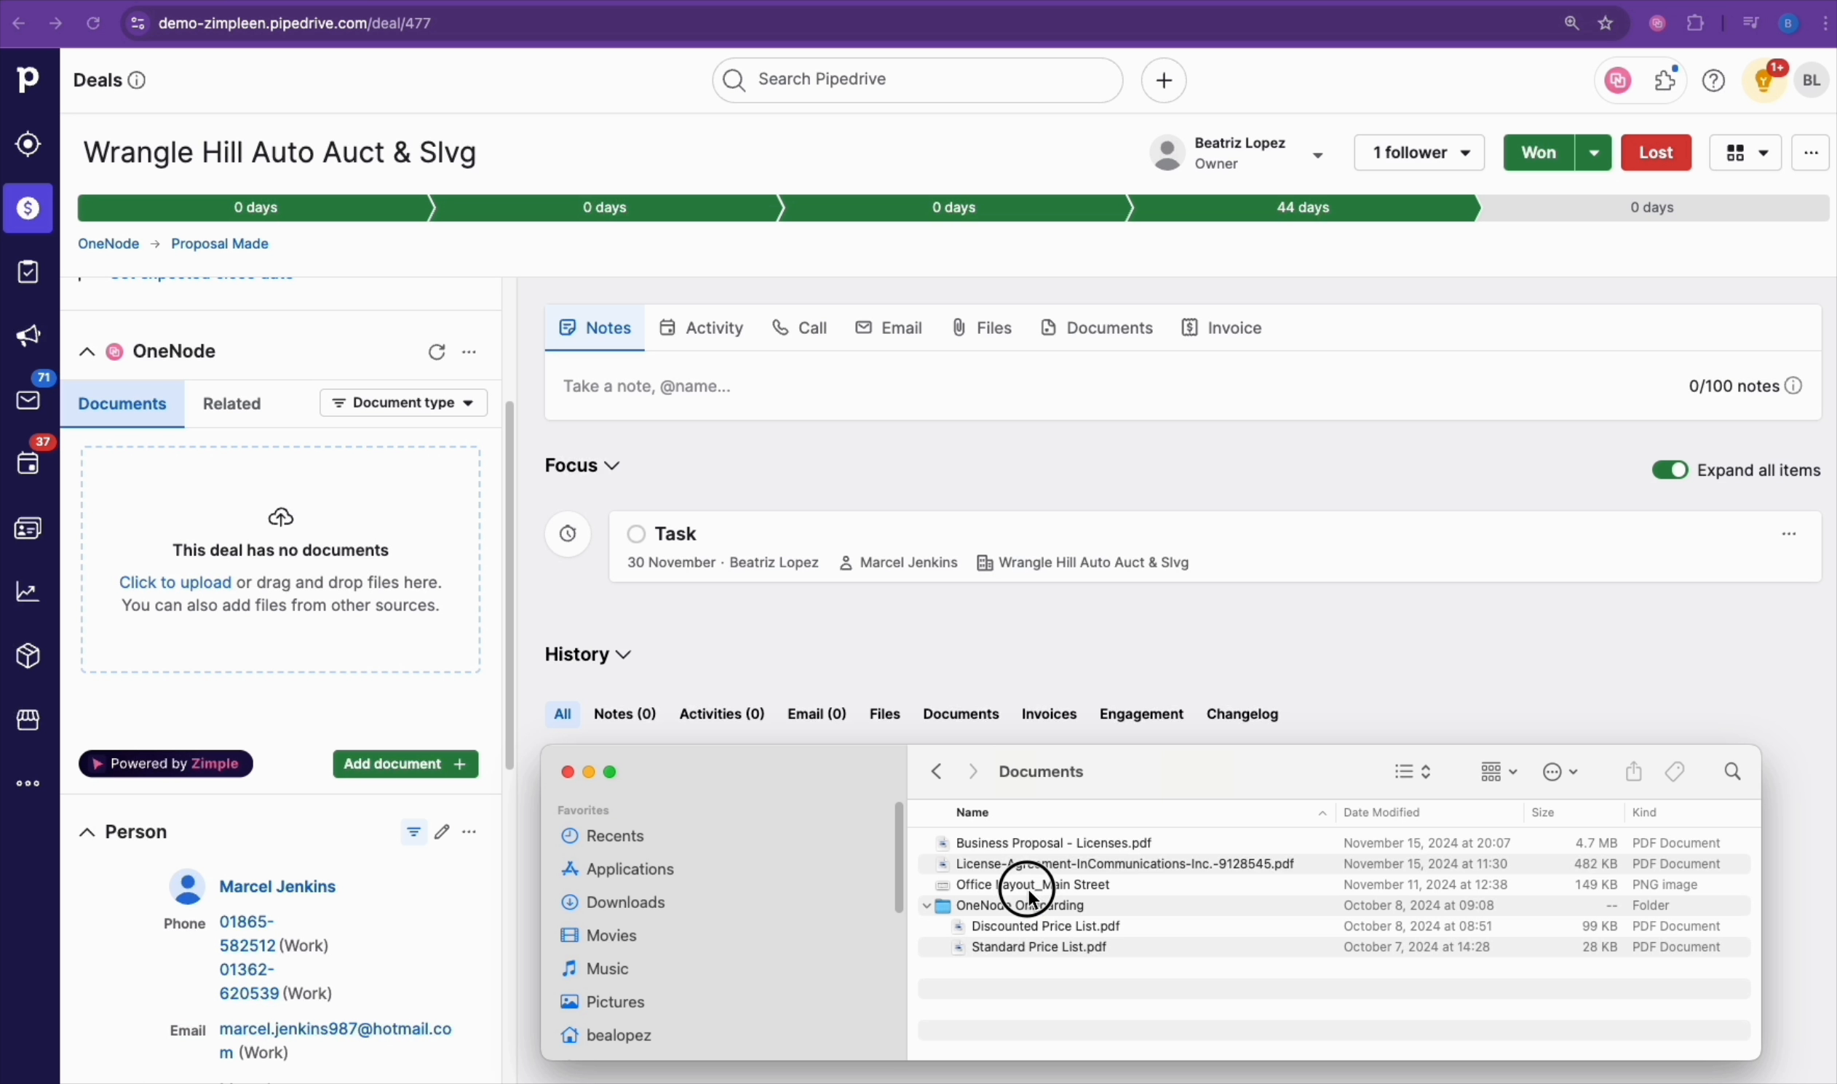Open deal more actions dots button
The width and height of the screenshot is (1837, 1084).
tap(1811, 153)
